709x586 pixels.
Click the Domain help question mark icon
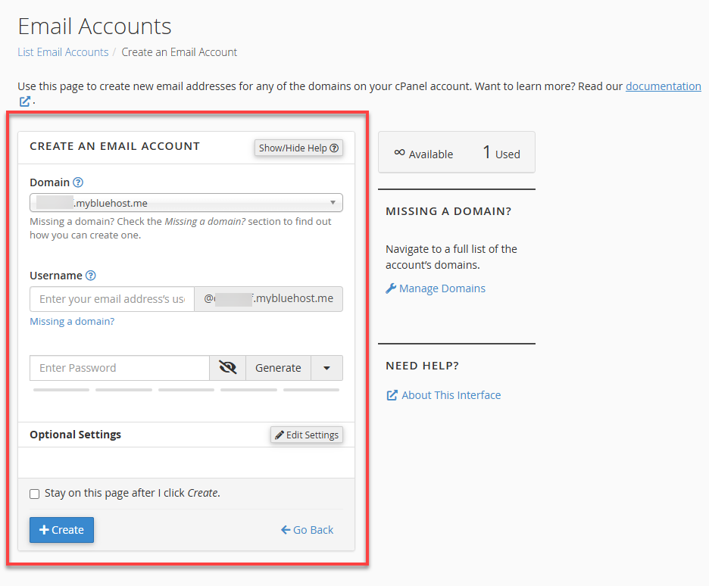click(77, 182)
